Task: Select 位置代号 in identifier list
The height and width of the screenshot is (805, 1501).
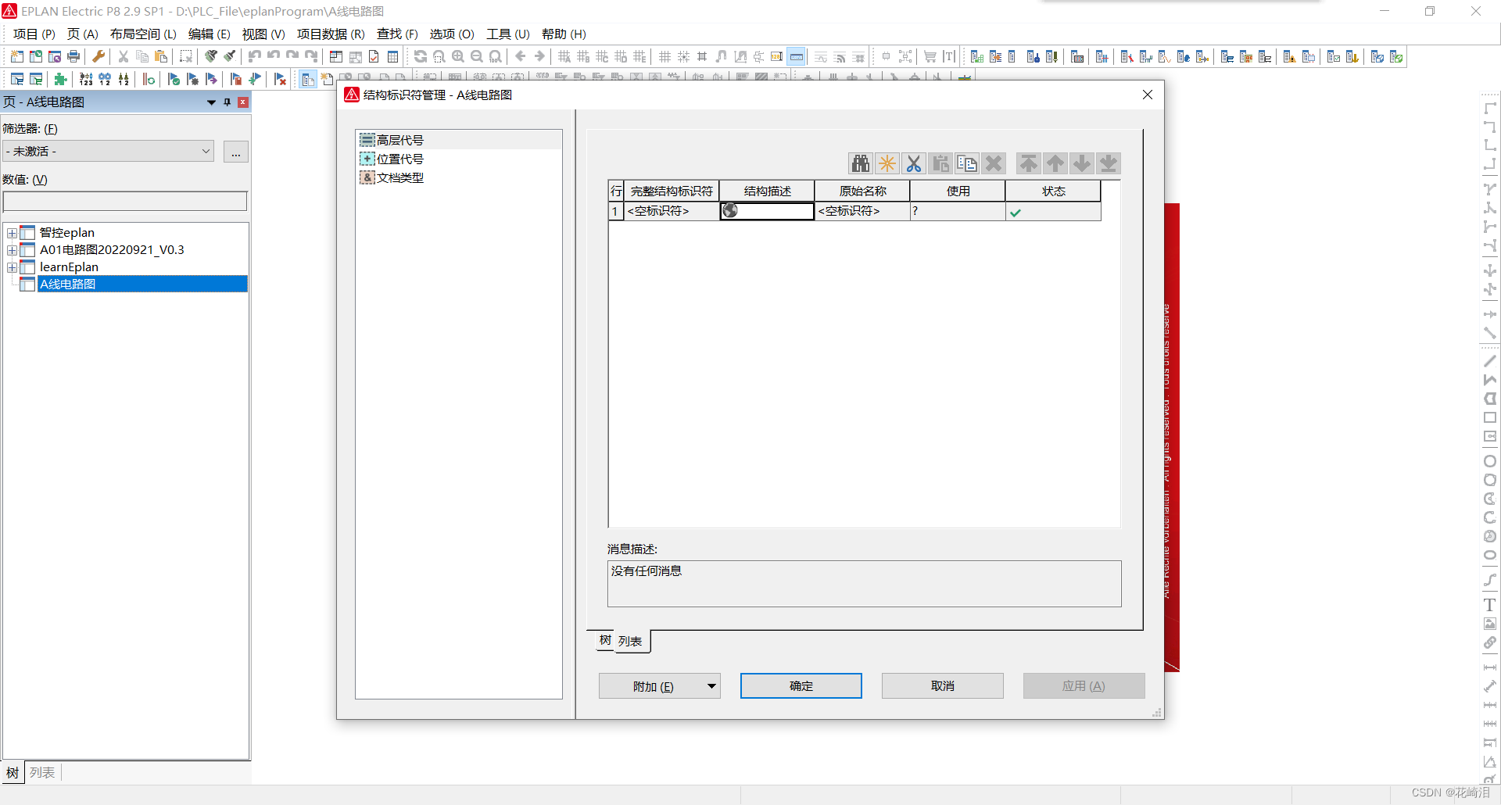Action: 399,159
